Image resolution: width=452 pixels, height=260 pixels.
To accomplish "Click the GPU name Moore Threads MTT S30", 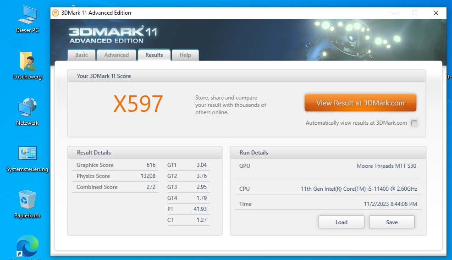I will [386, 166].
